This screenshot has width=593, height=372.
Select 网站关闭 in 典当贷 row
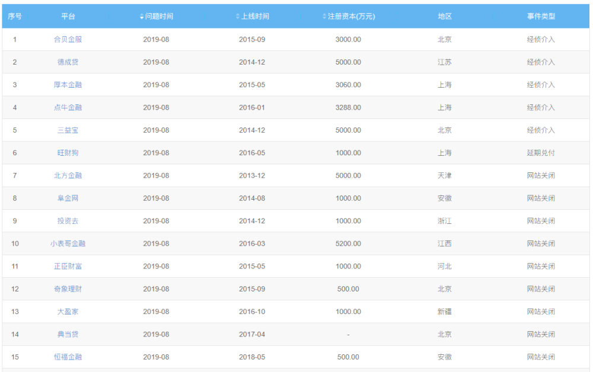pos(541,334)
